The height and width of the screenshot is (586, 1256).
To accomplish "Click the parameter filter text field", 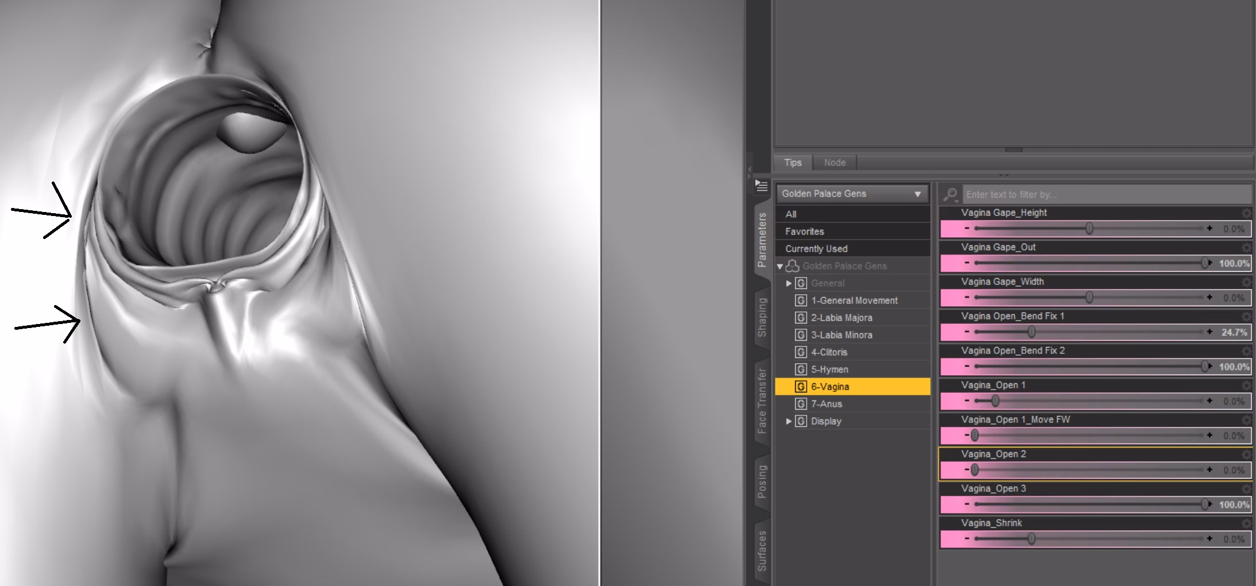I will click(x=1106, y=195).
